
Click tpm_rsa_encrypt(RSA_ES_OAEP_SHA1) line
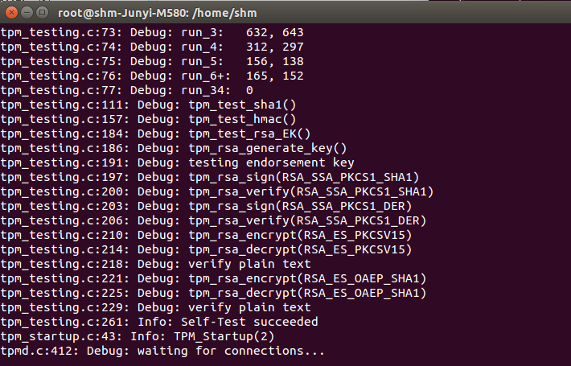tap(213, 278)
